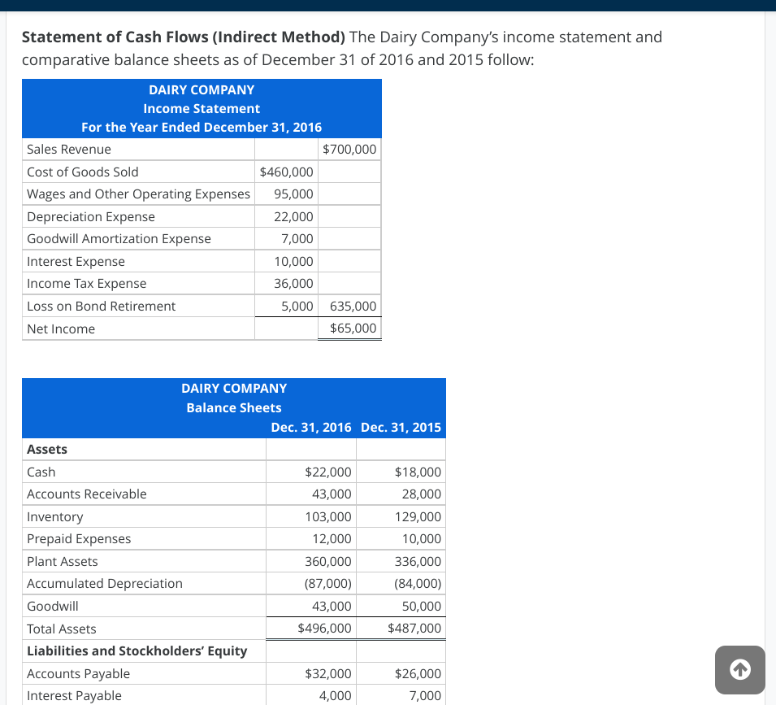Click the Dec. 31, 2015 column header
The height and width of the screenshot is (705, 776).
click(x=401, y=427)
